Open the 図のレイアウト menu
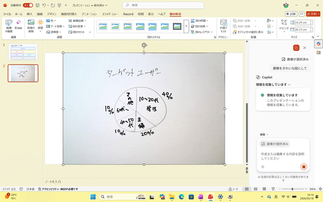Screen dimensions: 323x202 [x=201, y=32]
